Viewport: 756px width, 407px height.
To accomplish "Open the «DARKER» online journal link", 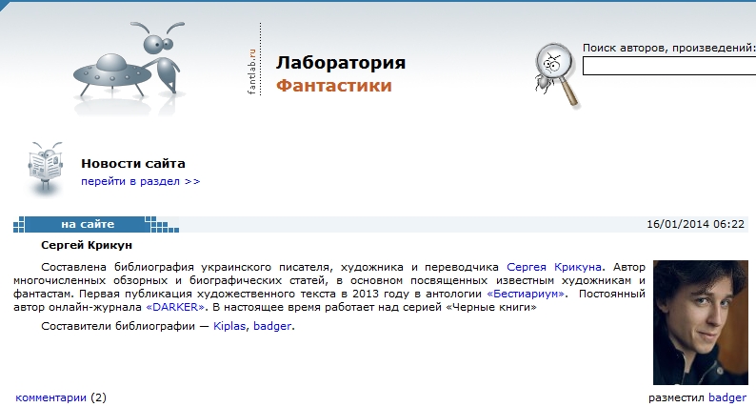I will pyautogui.click(x=174, y=309).
